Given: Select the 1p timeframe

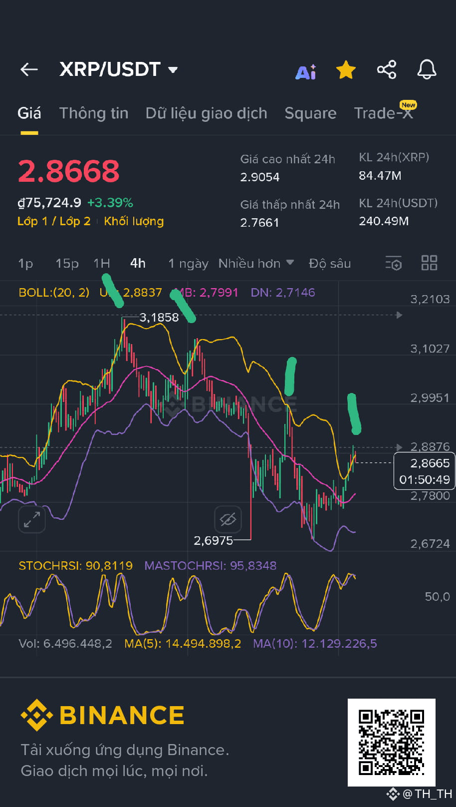Looking at the screenshot, I should 25,263.
